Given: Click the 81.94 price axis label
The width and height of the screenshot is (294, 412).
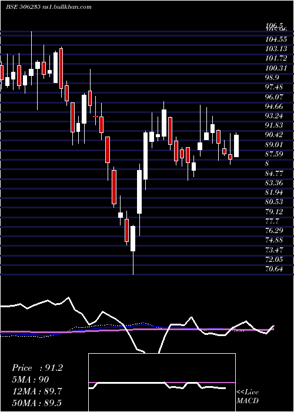Looking at the screenshot, I should tap(274, 192).
